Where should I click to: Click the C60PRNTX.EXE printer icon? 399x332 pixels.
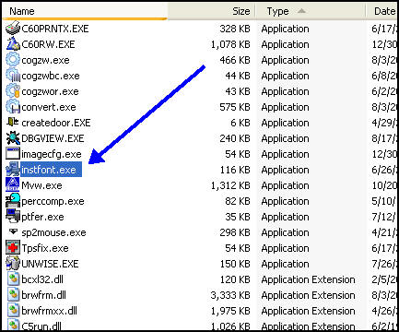[13, 29]
